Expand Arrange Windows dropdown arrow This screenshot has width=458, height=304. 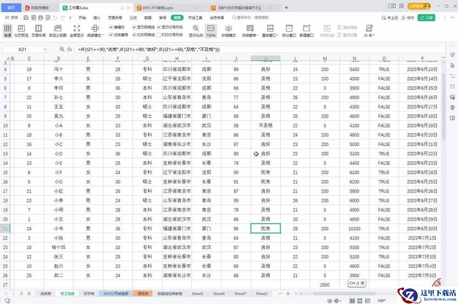coord(278,35)
